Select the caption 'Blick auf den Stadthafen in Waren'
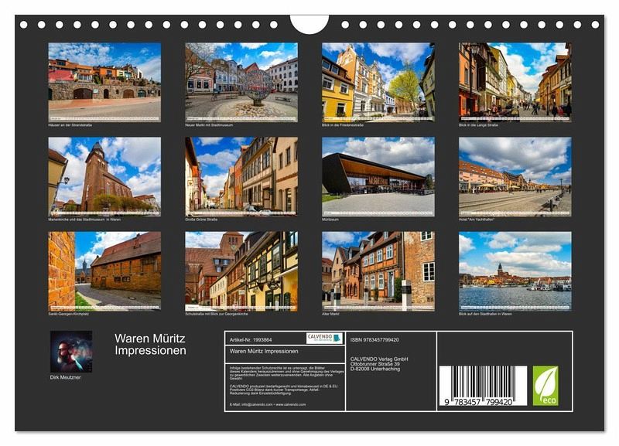 485,314
